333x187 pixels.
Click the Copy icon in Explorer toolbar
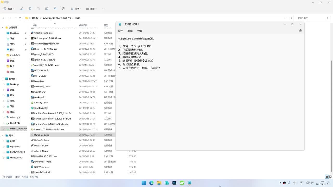tap(30, 9)
